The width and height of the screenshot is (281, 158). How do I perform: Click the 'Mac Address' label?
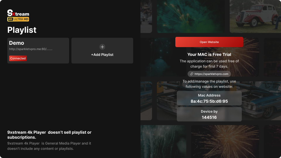[x=209, y=95]
